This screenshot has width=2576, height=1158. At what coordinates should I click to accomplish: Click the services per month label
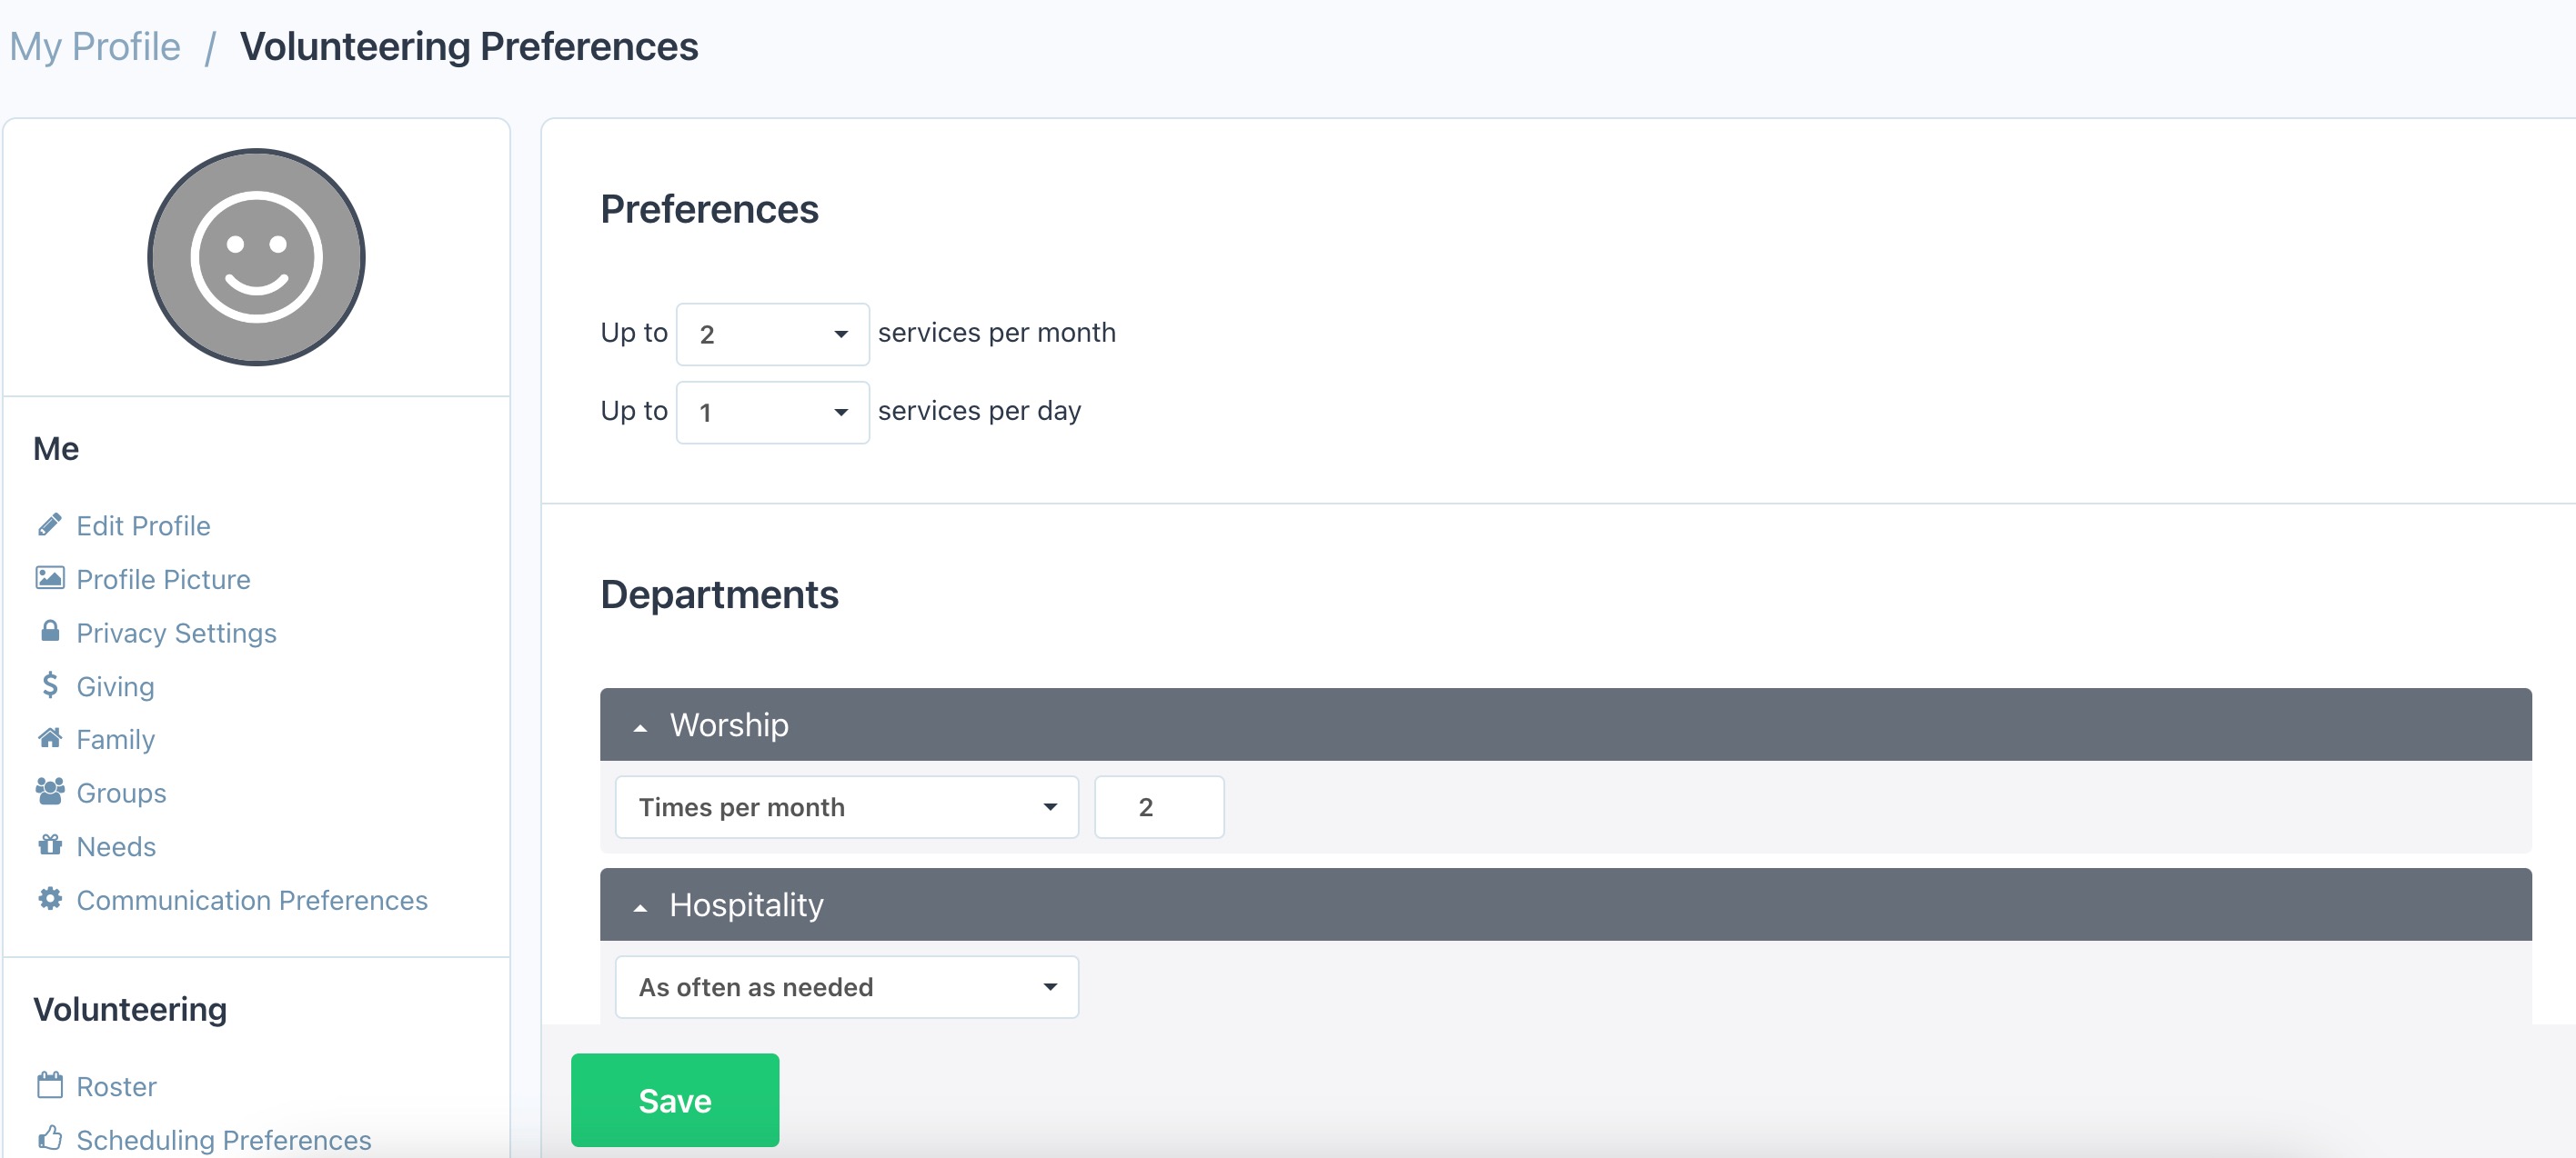click(996, 333)
